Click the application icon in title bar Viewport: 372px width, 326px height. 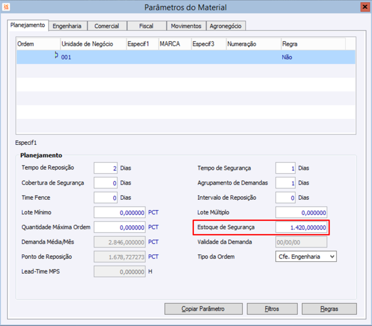(6, 7)
